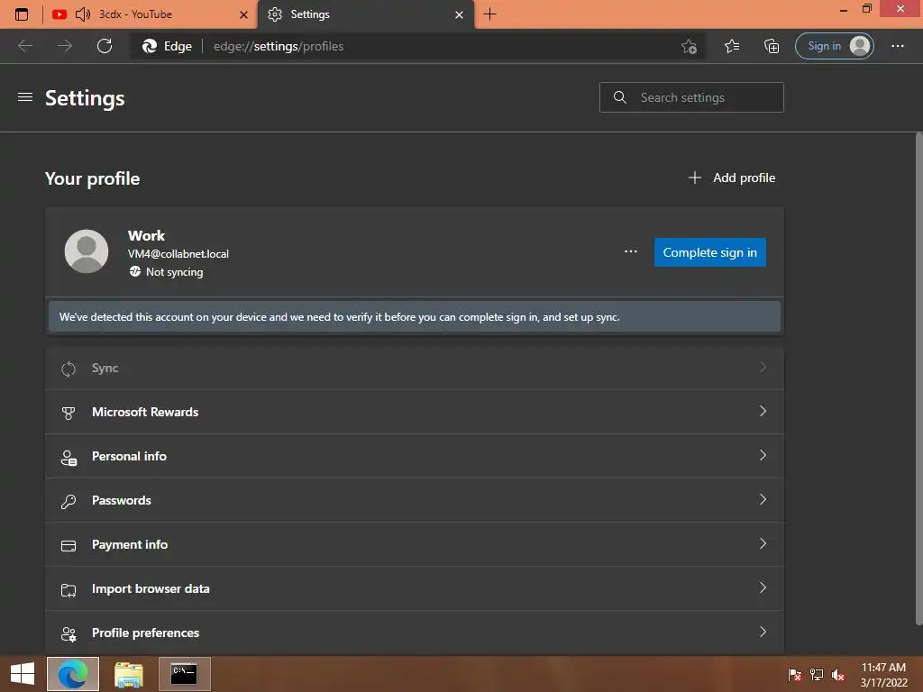Mute the YouTube tab via its speaker icon
The image size is (923, 692).
[x=83, y=14]
